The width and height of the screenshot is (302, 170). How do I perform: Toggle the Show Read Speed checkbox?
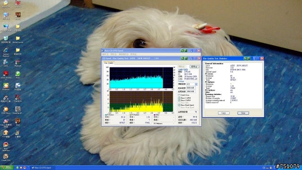click(179, 105)
